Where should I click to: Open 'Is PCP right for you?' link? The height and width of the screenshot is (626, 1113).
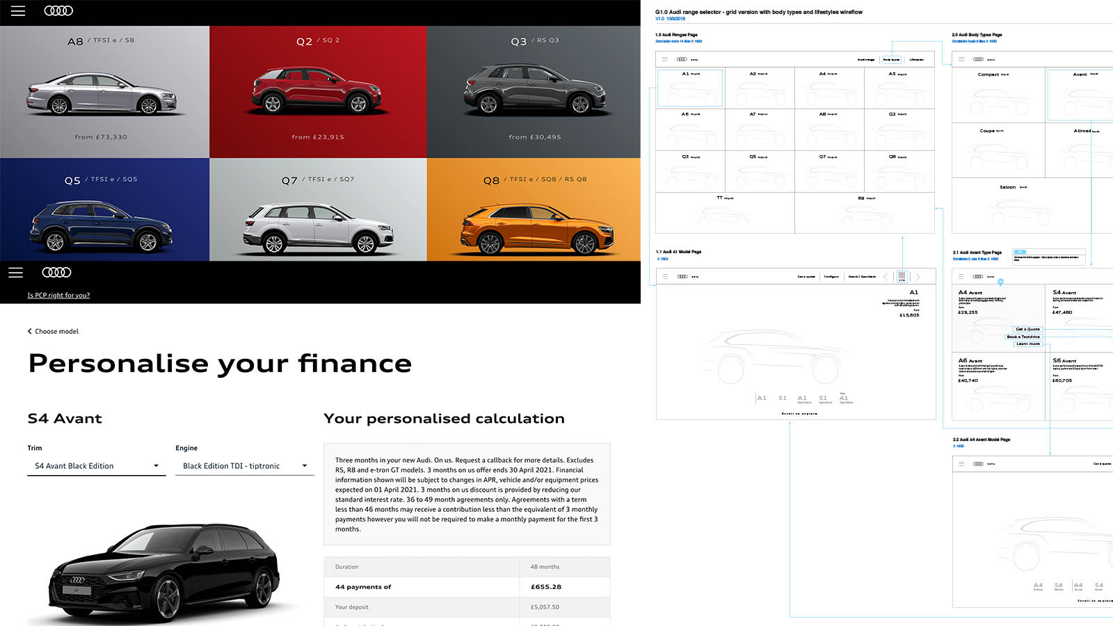[58, 295]
